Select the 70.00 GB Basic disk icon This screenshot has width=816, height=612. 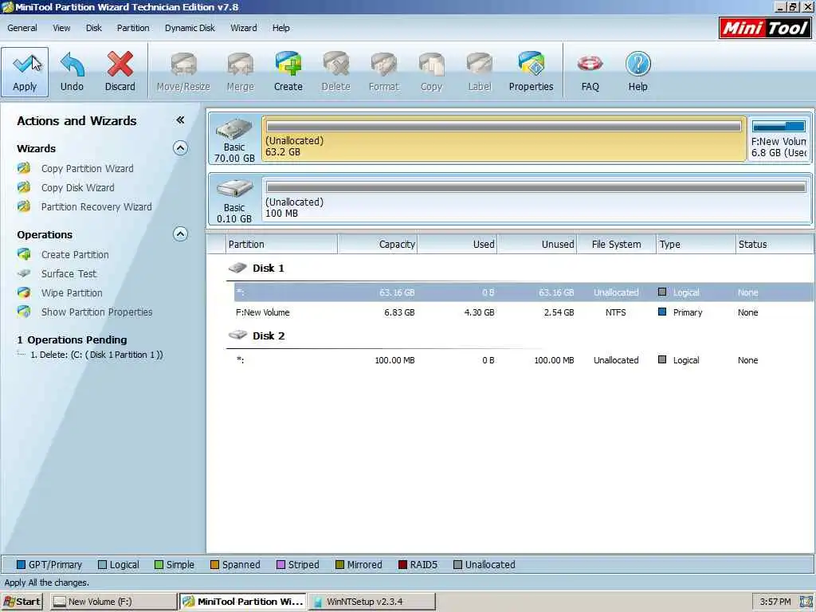click(234, 139)
